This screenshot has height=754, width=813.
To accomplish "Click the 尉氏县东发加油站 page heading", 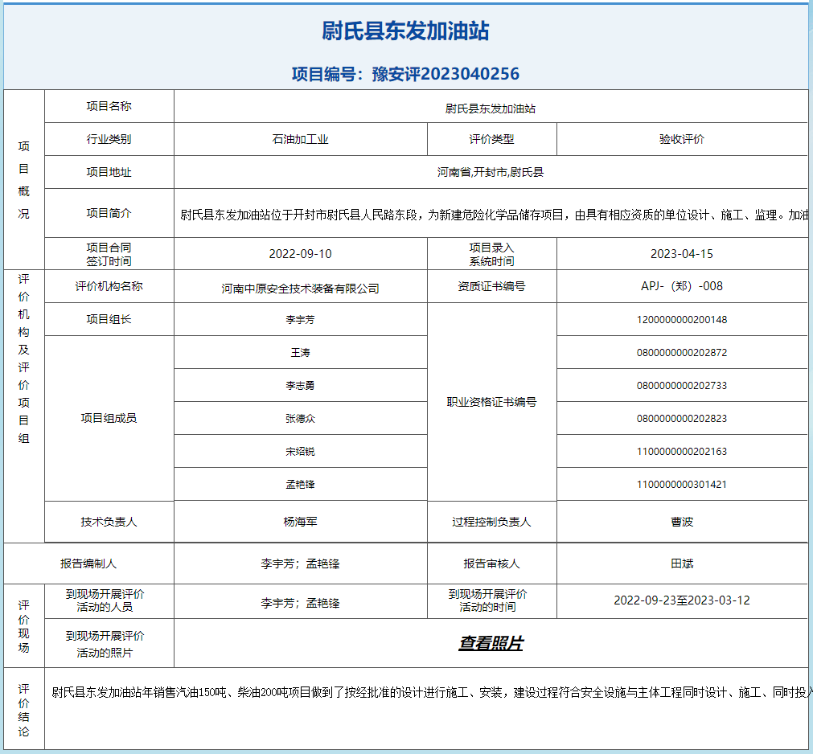I will pos(405,31).
